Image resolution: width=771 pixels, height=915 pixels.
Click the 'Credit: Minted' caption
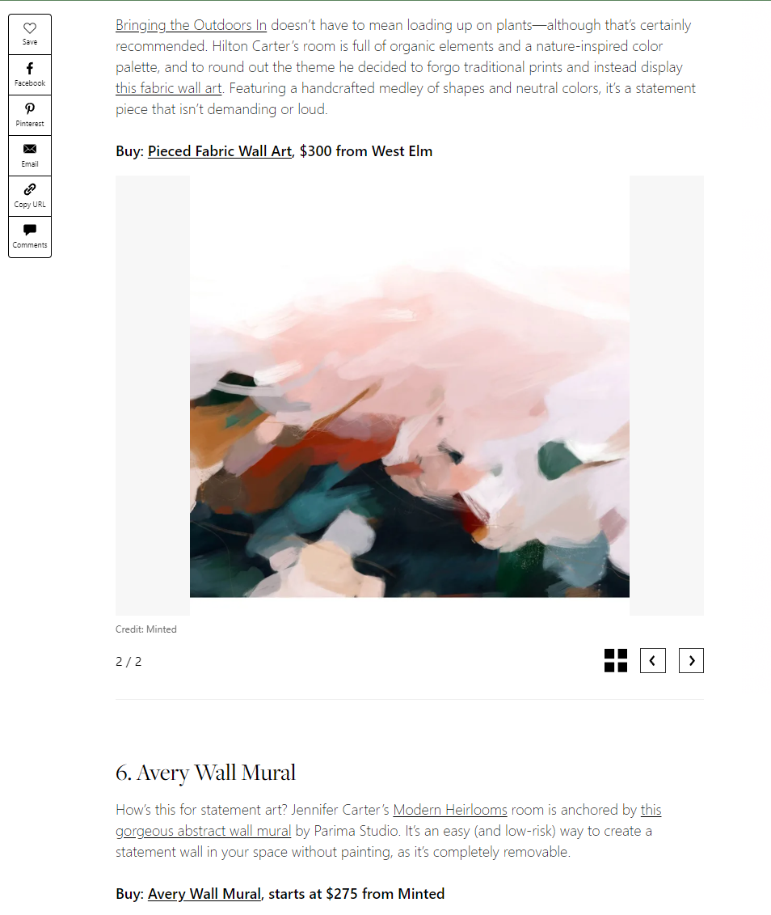coord(145,629)
